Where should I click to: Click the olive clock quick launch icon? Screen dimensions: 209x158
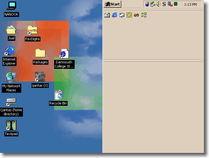[129, 15]
